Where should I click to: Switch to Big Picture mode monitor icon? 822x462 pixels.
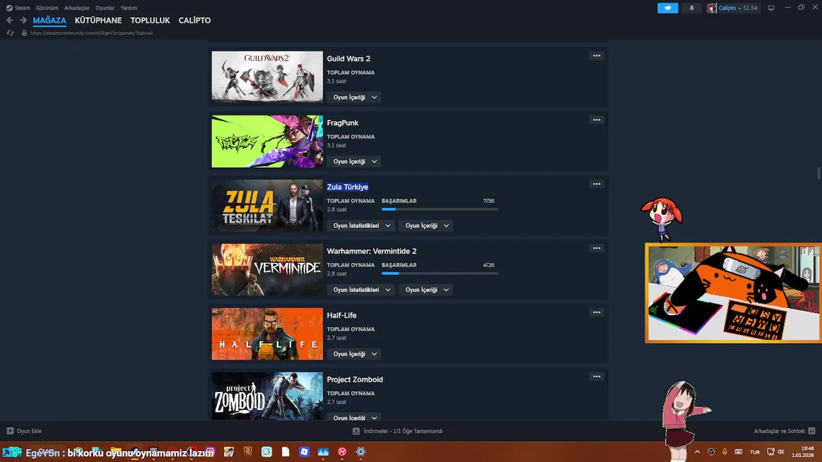point(771,8)
